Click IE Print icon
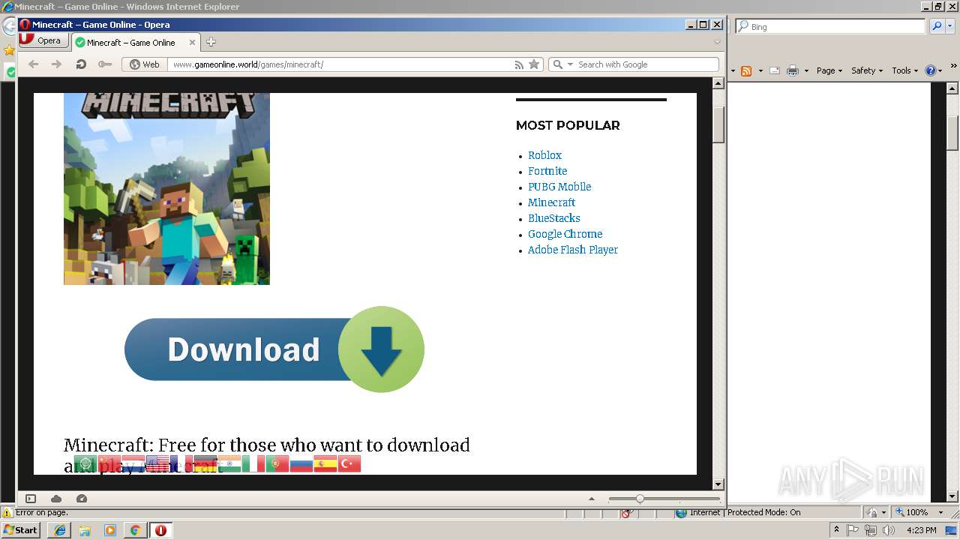Viewport: 960px width, 540px height. [792, 70]
